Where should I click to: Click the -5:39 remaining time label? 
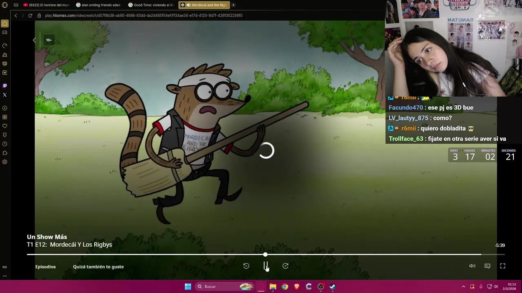pyautogui.click(x=500, y=245)
